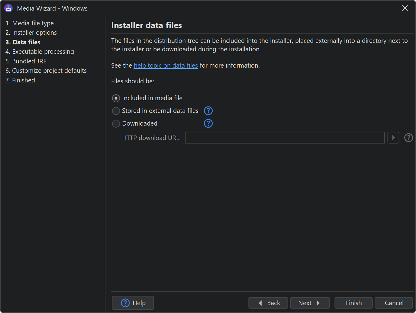Jump to Installer options step

(x=31, y=33)
